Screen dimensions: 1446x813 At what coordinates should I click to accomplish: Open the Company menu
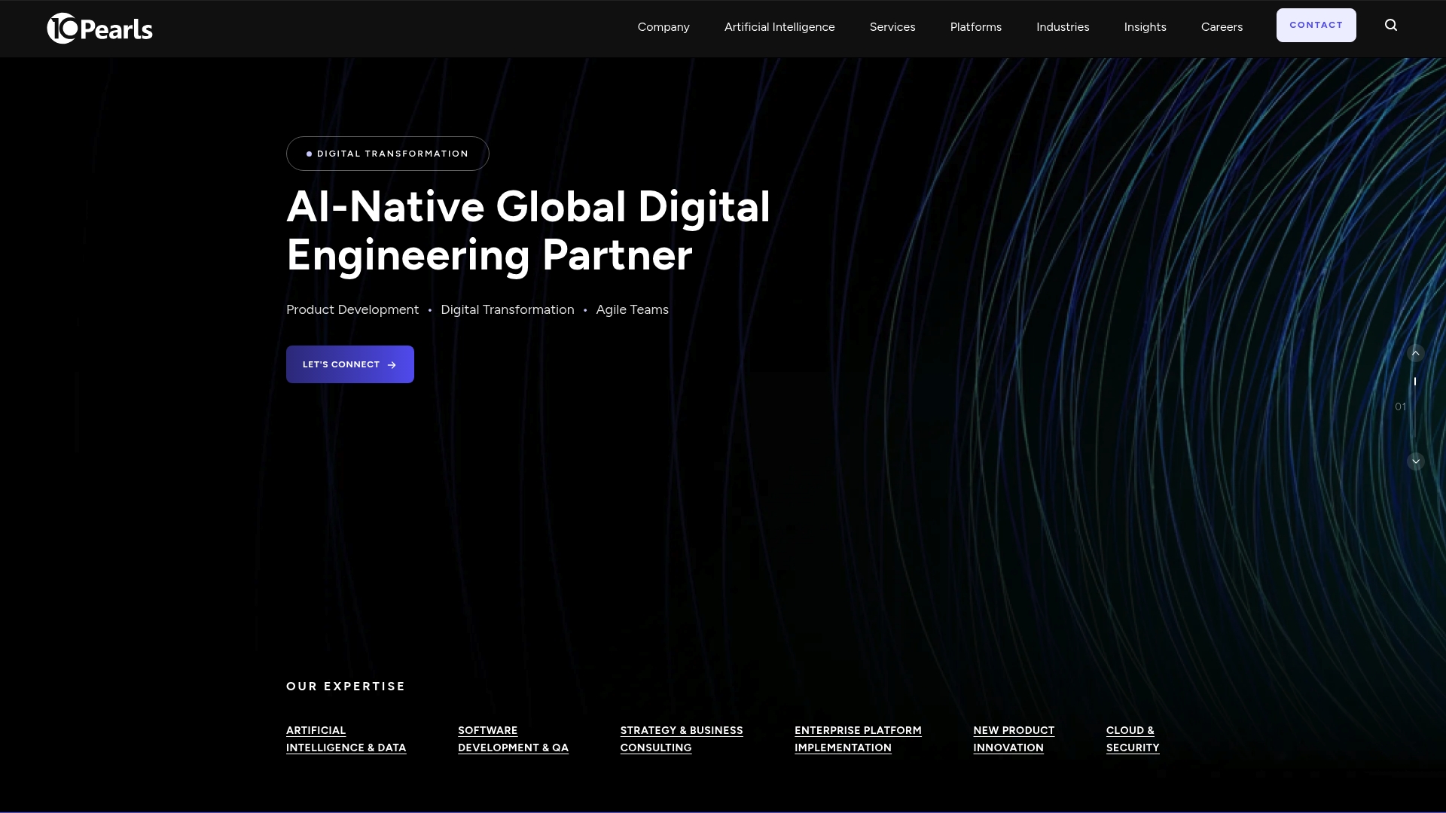[x=664, y=27]
